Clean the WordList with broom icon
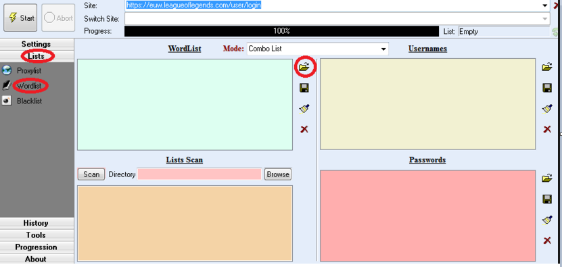Screen dimensions: 562x267 coord(304,109)
